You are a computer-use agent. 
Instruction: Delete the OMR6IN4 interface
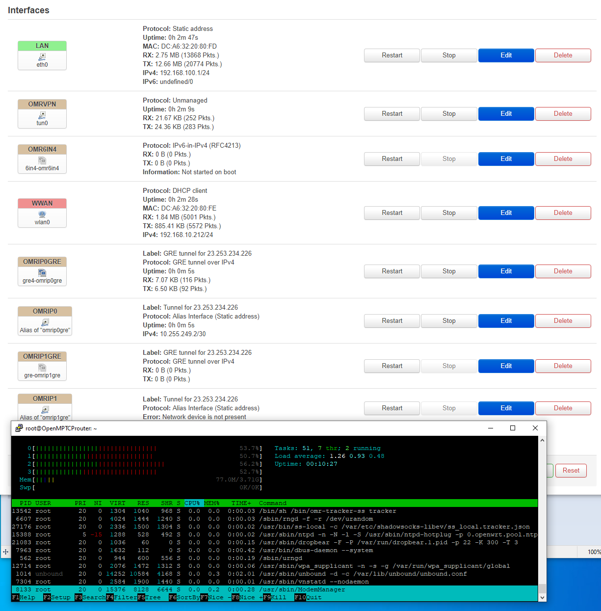(x=563, y=159)
